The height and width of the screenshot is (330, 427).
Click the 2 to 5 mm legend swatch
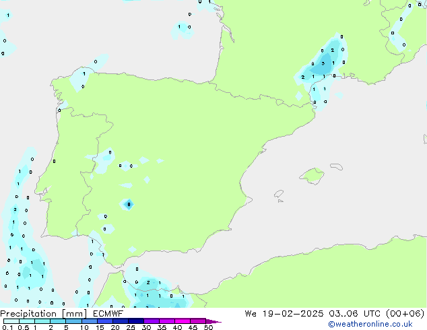[x=58, y=321]
